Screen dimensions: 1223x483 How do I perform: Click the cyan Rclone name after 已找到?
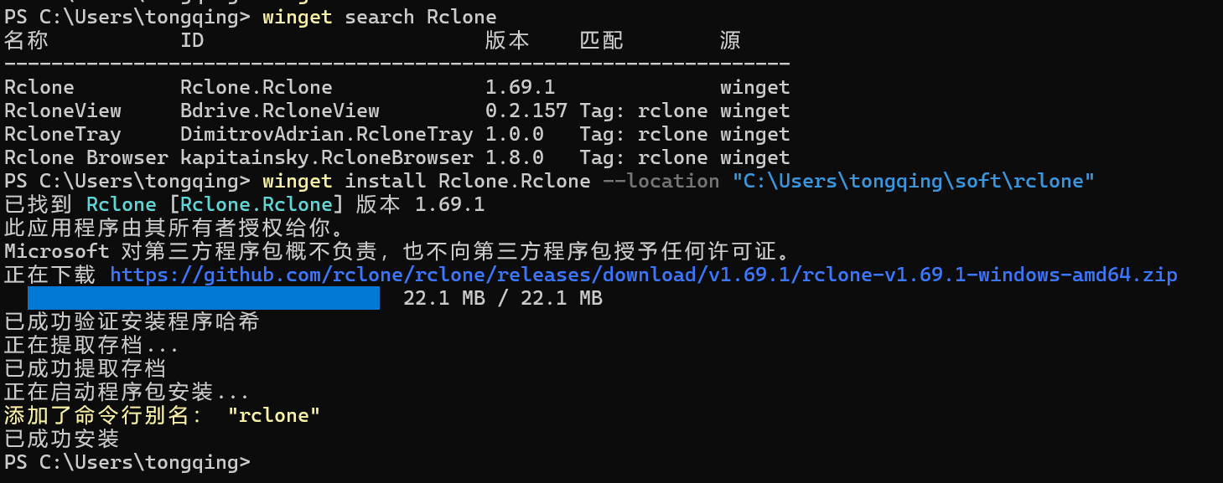(x=122, y=204)
